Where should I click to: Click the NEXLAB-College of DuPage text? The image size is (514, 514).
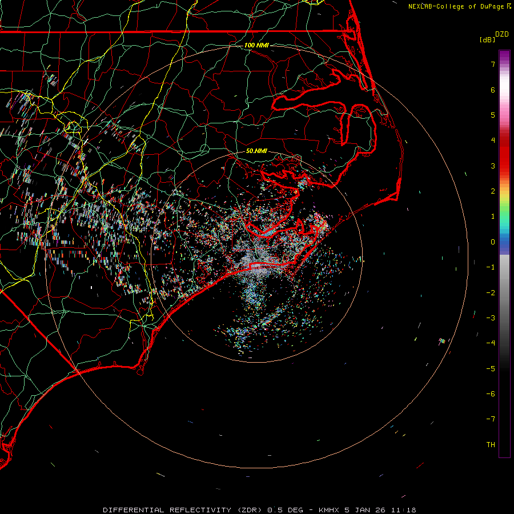pyautogui.click(x=456, y=6)
